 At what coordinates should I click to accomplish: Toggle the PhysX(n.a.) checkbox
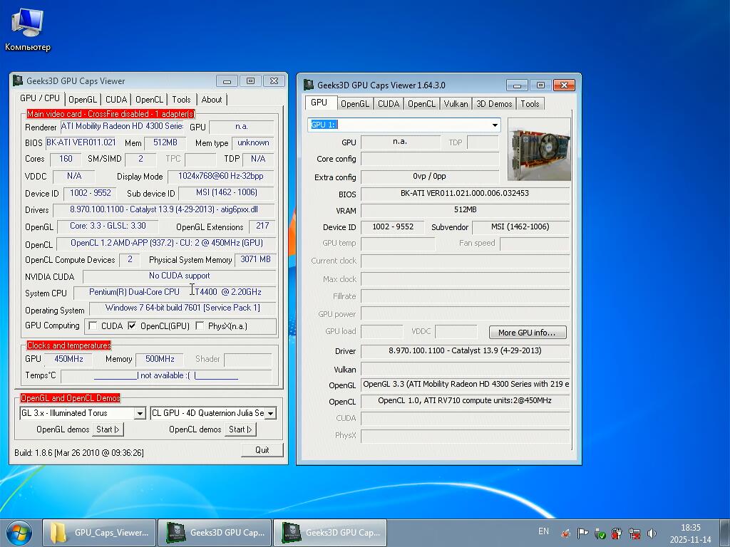click(200, 326)
